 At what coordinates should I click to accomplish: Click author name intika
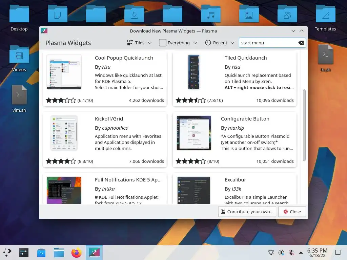[108, 189]
